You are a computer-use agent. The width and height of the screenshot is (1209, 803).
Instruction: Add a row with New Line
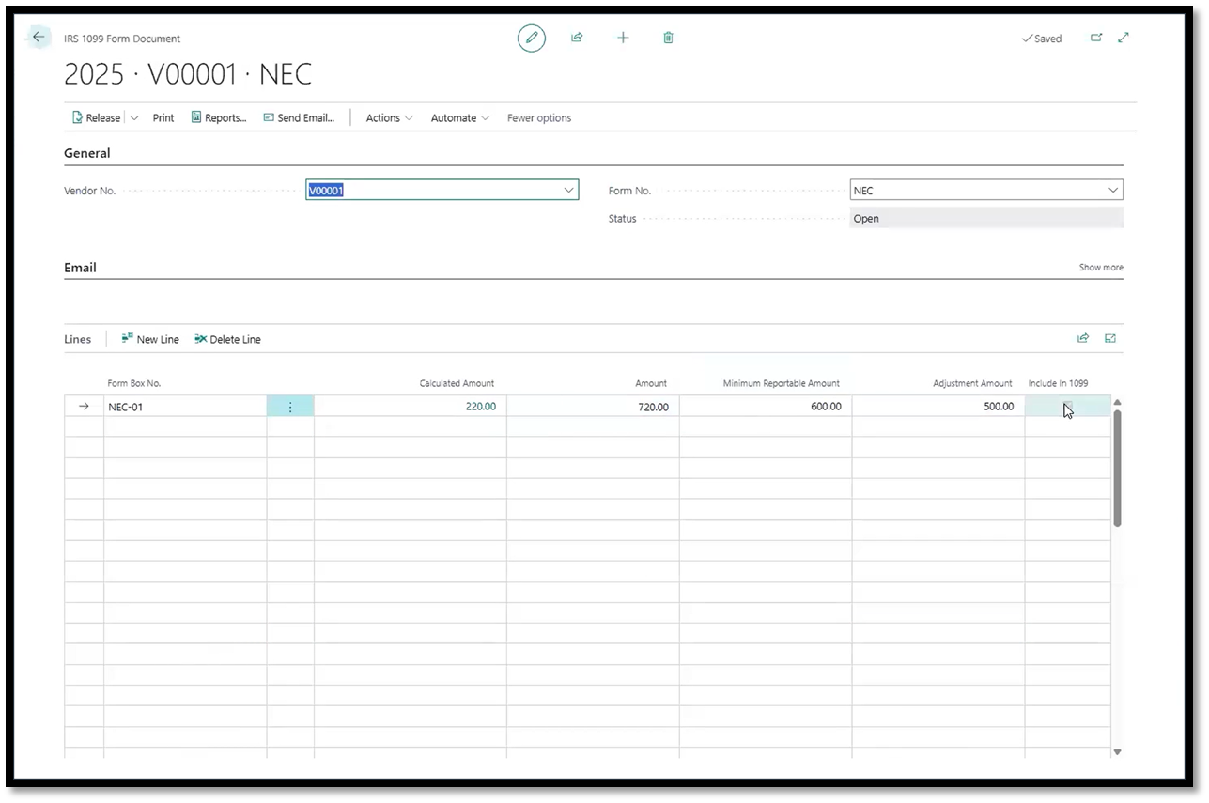tap(150, 339)
